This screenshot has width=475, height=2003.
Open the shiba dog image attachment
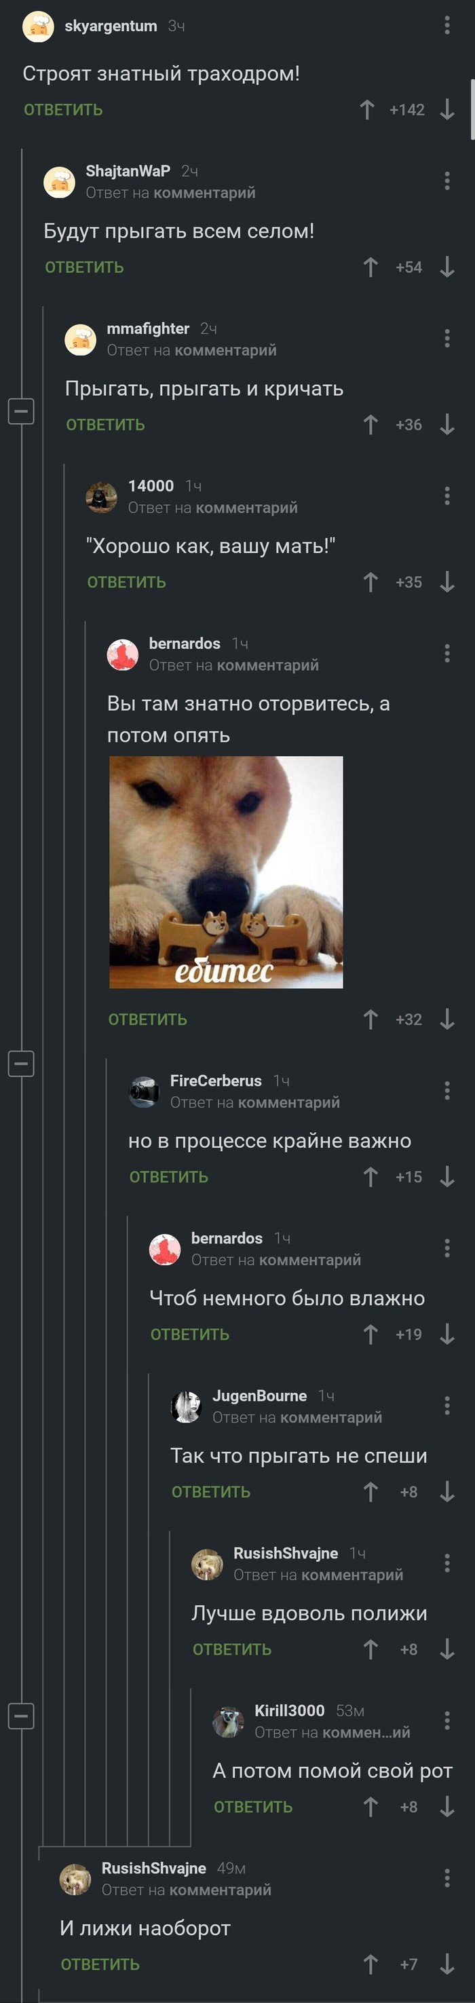click(x=226, y=872)
